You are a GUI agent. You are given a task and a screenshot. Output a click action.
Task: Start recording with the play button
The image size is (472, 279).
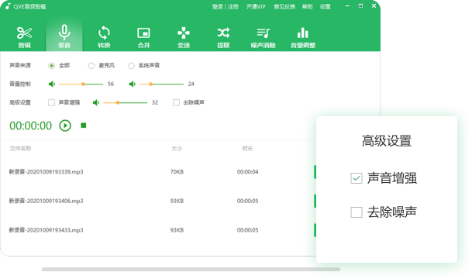coord(65,126)
